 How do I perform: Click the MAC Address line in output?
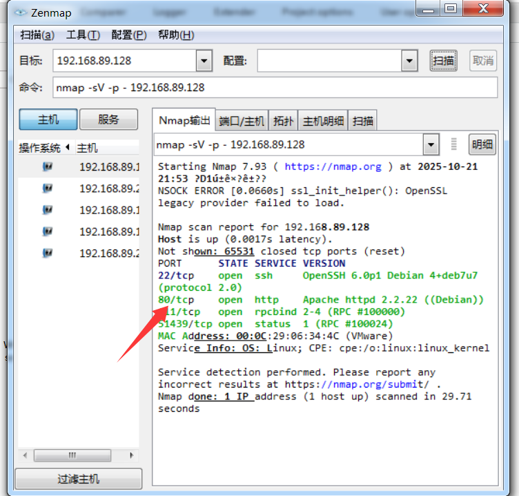(275, 336)
